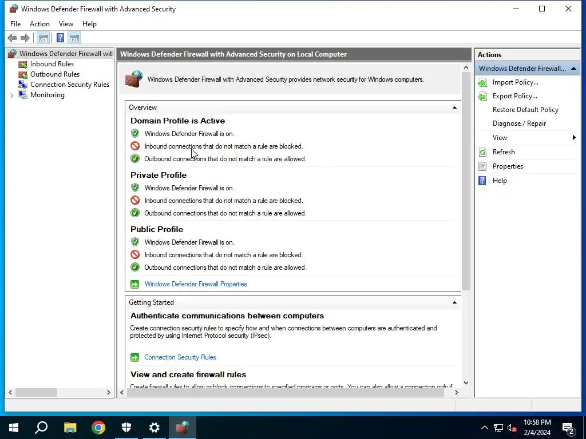Open the Help menu in menu bar

89,24
